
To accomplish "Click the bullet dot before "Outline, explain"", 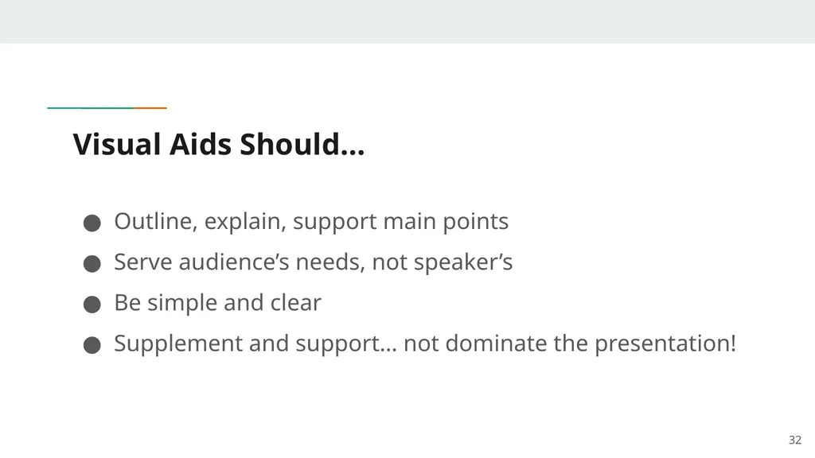I will point(92,223).
